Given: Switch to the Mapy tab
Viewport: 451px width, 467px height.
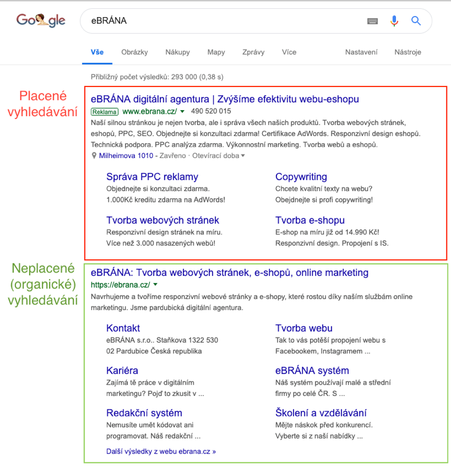Looking at the screenshot, I should coord(216,52).
